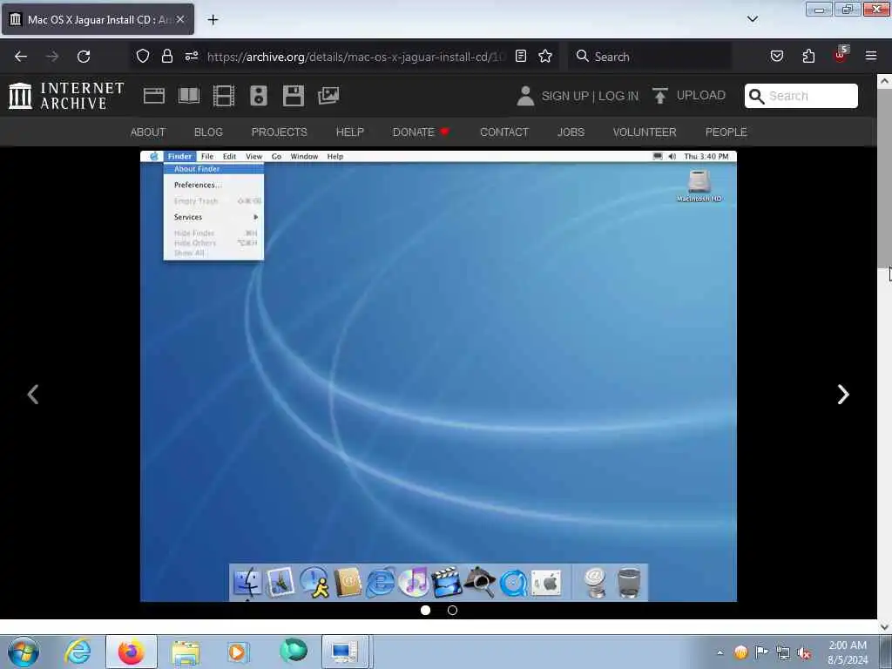Click the muted volume tray icon
Screen dimensions: 892x669
click(x=804, y=653)
